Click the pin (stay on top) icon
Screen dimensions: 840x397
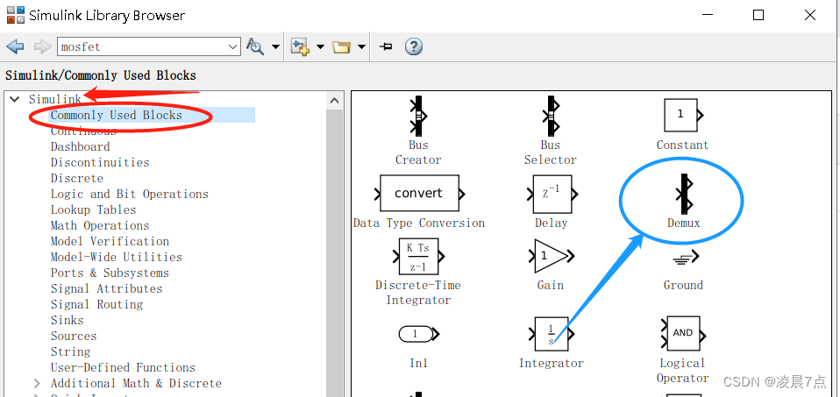click(x=386, y=46)
